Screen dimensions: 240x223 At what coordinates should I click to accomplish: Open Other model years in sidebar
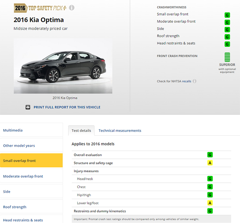click(19, 146)
